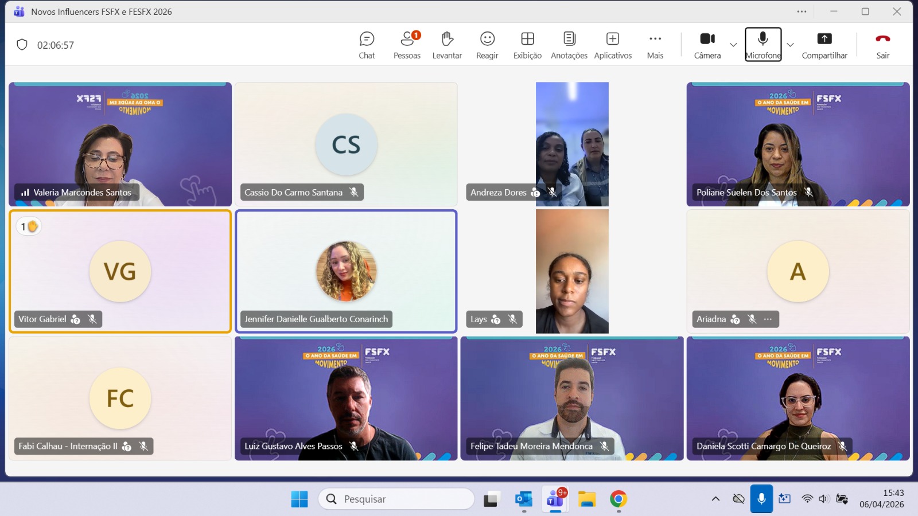Open Aplicativos apps panel
The height and width of the screenshot is (516, 918).
(x=613, y=45)
